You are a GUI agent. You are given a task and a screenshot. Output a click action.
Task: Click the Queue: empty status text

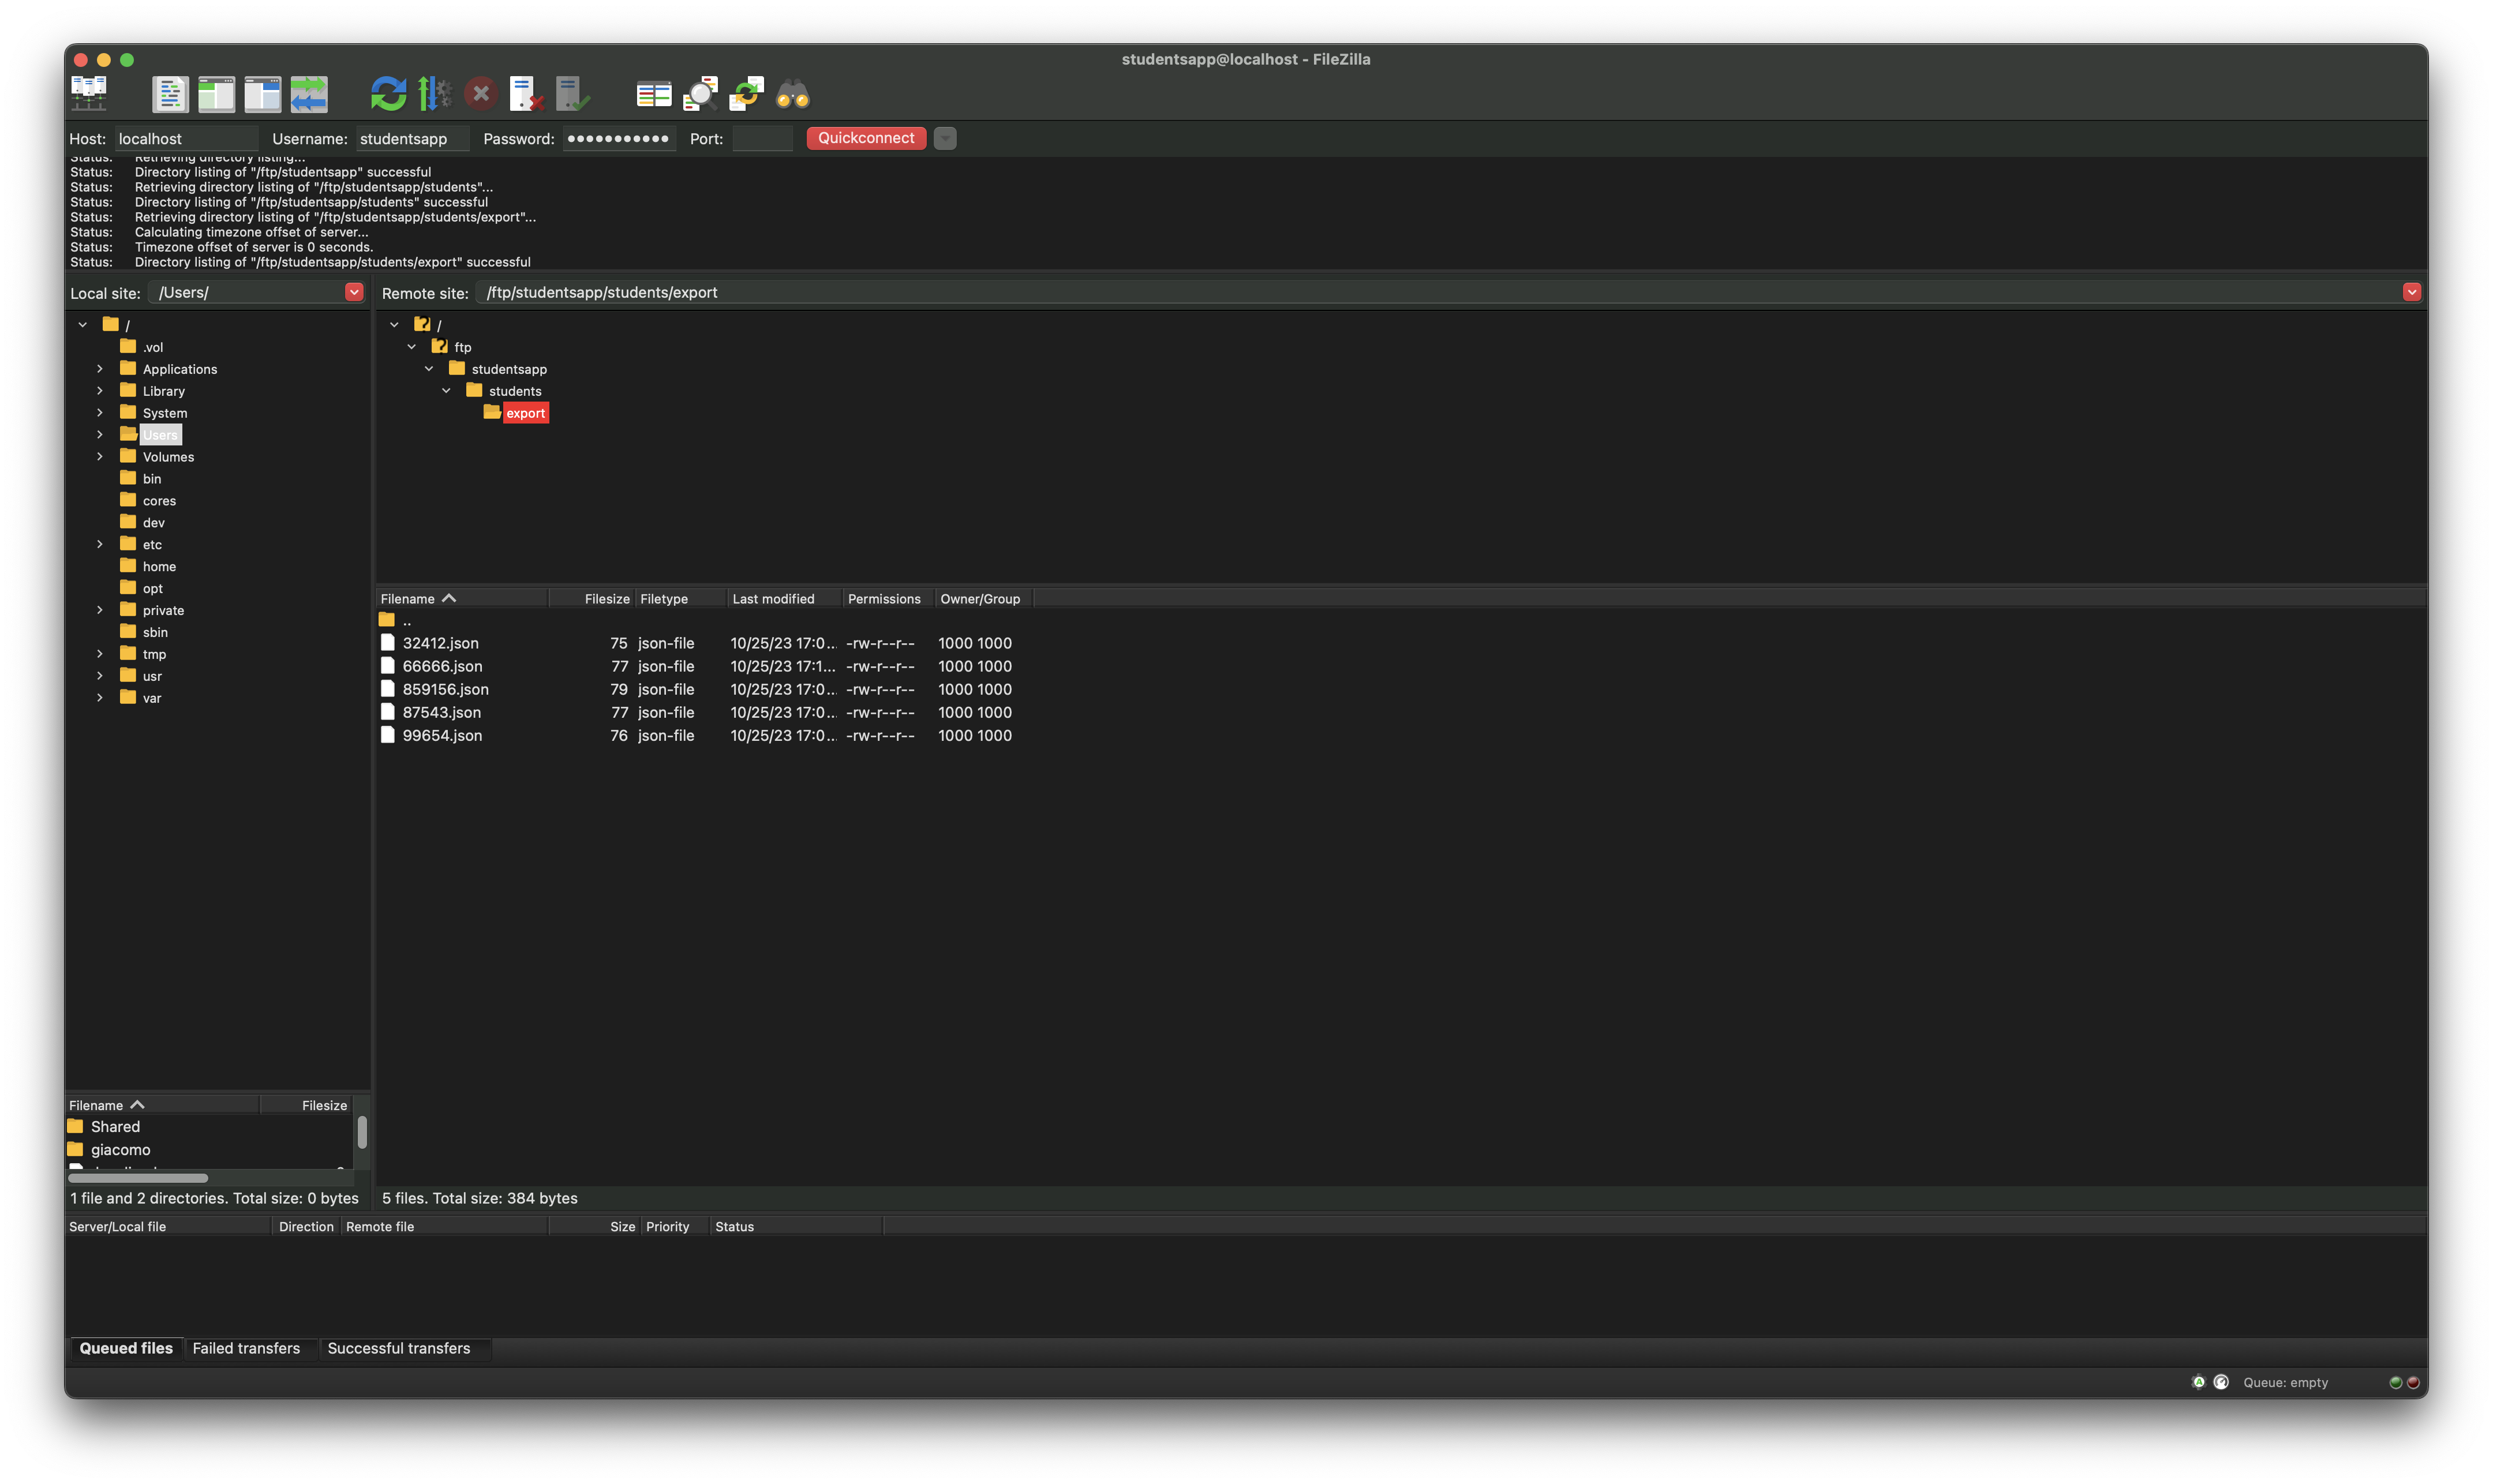tap(2285, 1382)
